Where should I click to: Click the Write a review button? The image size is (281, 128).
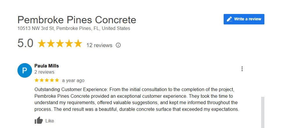click(244, 19)
